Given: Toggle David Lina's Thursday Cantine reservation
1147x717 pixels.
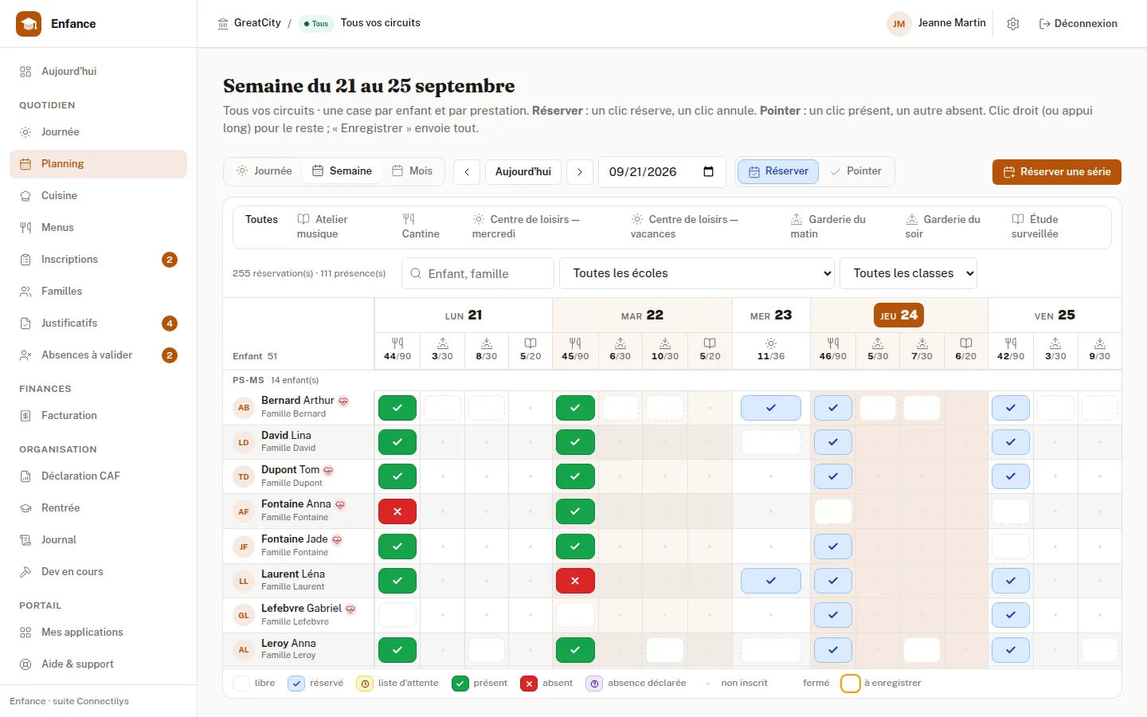Looking at the screenshot, I should coord(833,442).
